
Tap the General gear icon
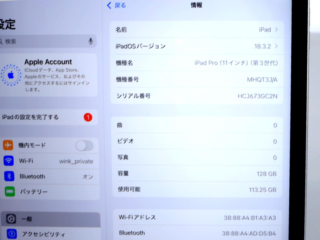[11, 219]
